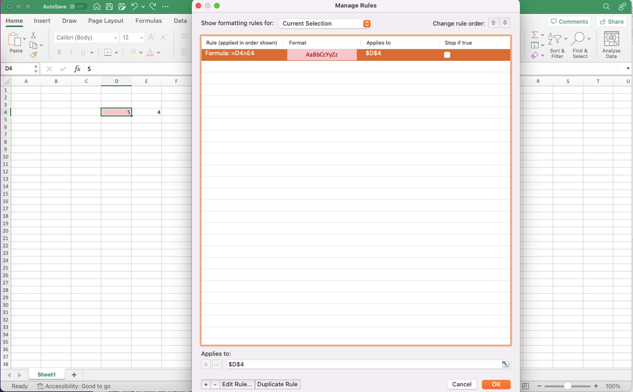Screen dimensions: 633x392
Task: Switch to the Formulas ribbon tab
Action: pos(148,20)
